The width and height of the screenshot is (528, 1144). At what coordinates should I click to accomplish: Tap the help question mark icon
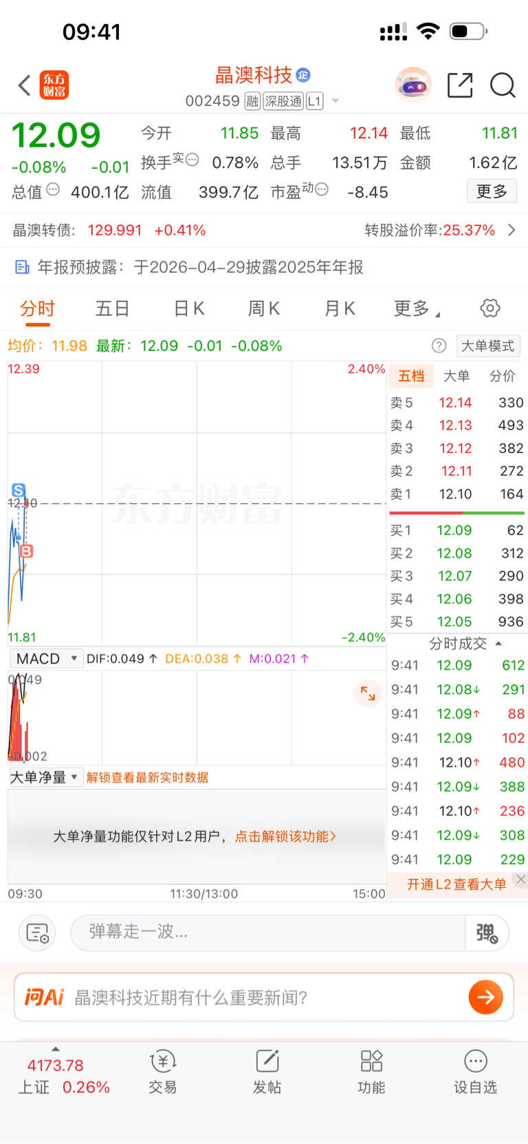[x=439, y=346]
